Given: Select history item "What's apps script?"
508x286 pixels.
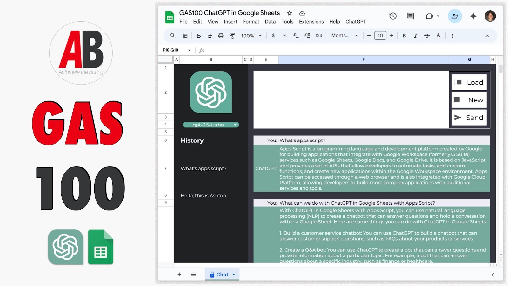Looking at the screenshot, I should coord(204,168).
